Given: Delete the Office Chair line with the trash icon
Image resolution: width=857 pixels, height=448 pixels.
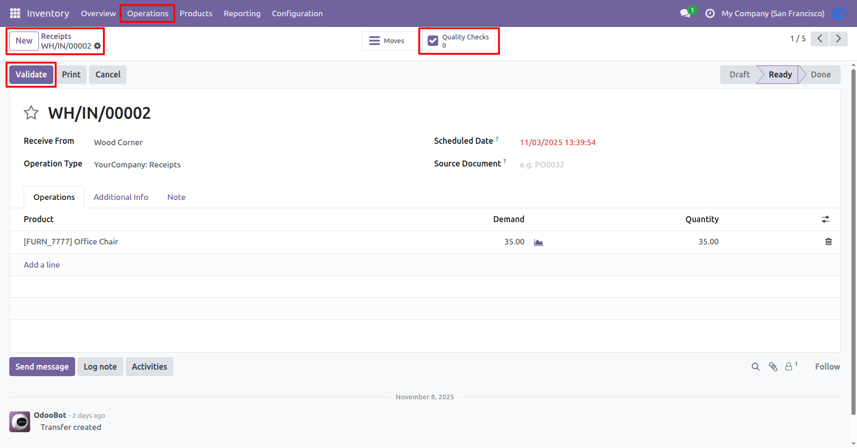Looking at the screenshot, I should (x=828, y=242).
